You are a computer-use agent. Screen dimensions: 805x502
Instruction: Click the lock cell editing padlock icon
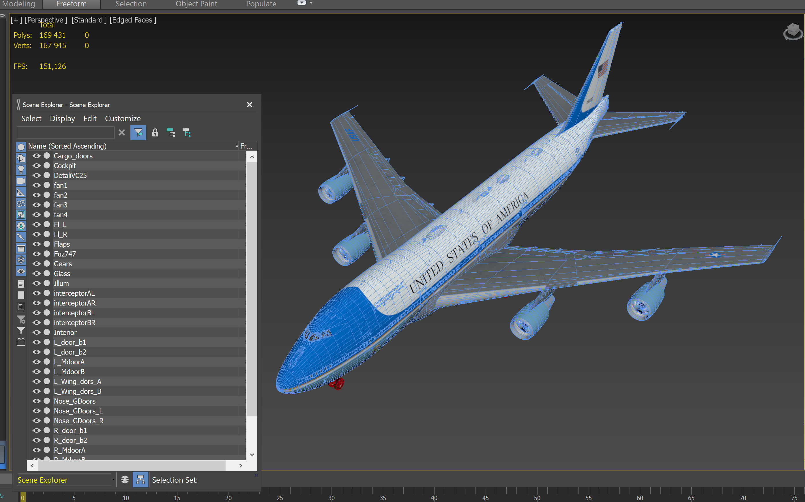[155, 133]
